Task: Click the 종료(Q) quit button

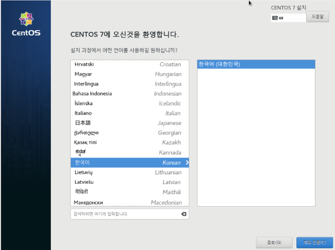Action: [x=274, y=242]
